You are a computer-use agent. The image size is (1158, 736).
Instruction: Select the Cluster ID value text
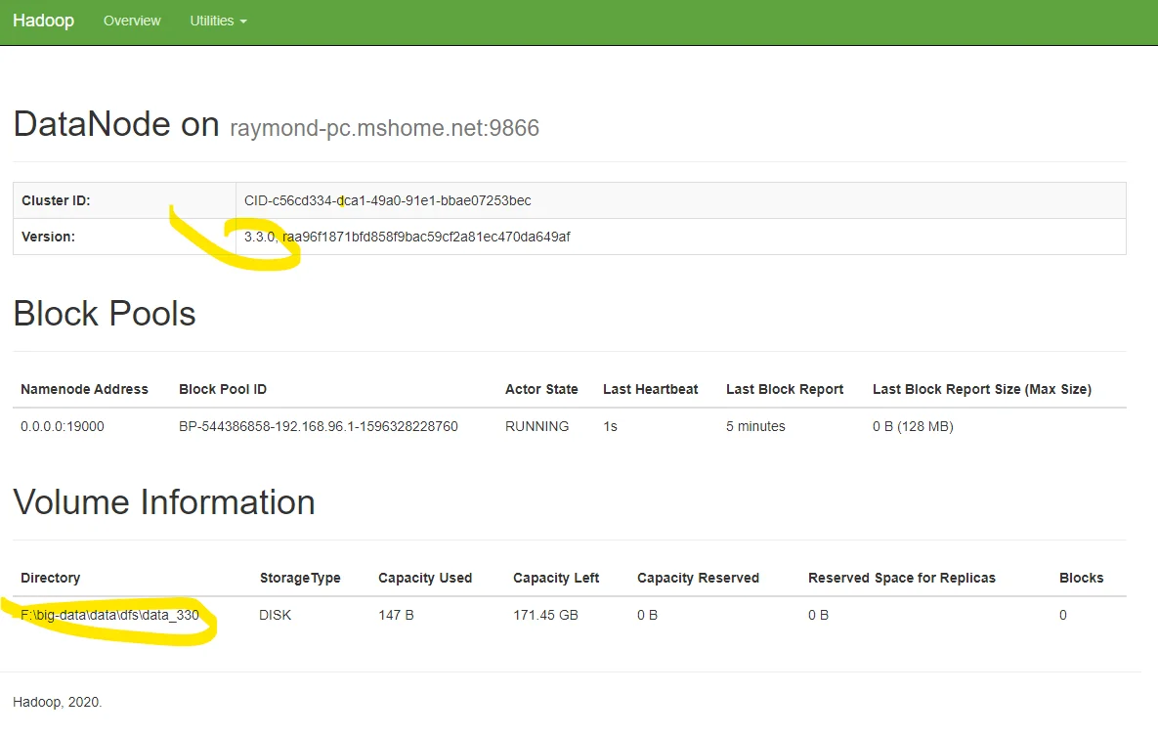point(387,200)
